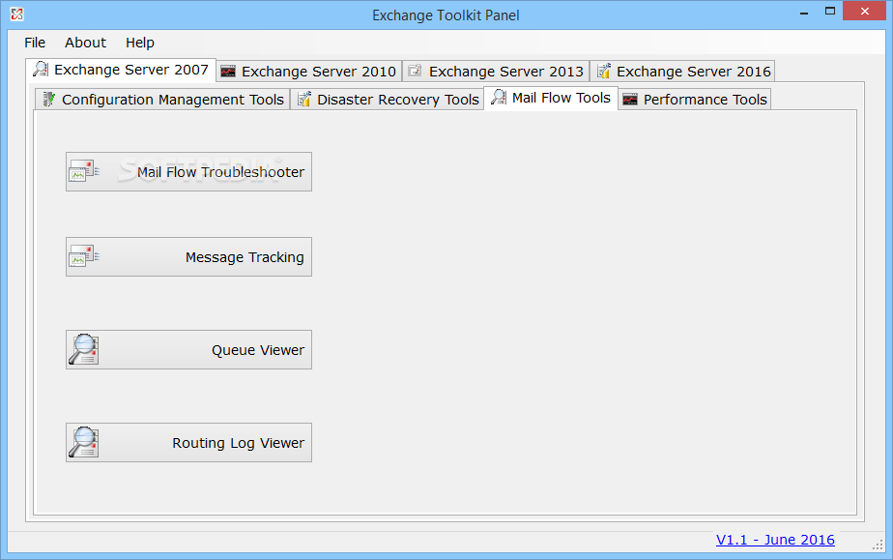Viewport: 893px width, 560px height.
Task: Click the V1.1 - June 2016 link
Action: tap(775, 540)
